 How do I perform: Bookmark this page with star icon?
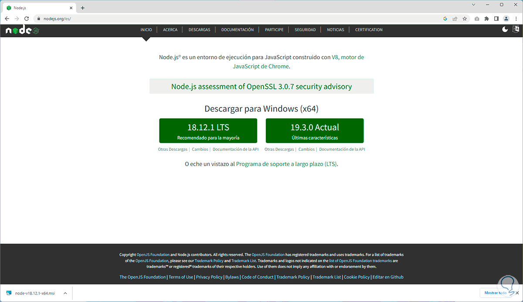tap(465, 19)
